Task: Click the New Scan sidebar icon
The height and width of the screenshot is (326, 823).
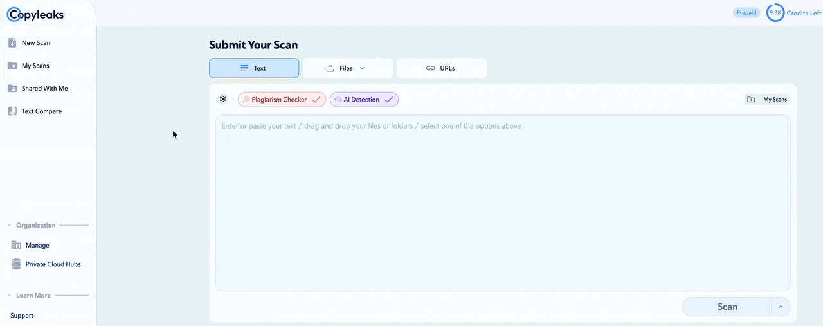Action: pyautogui.click(x=12, y=43)
